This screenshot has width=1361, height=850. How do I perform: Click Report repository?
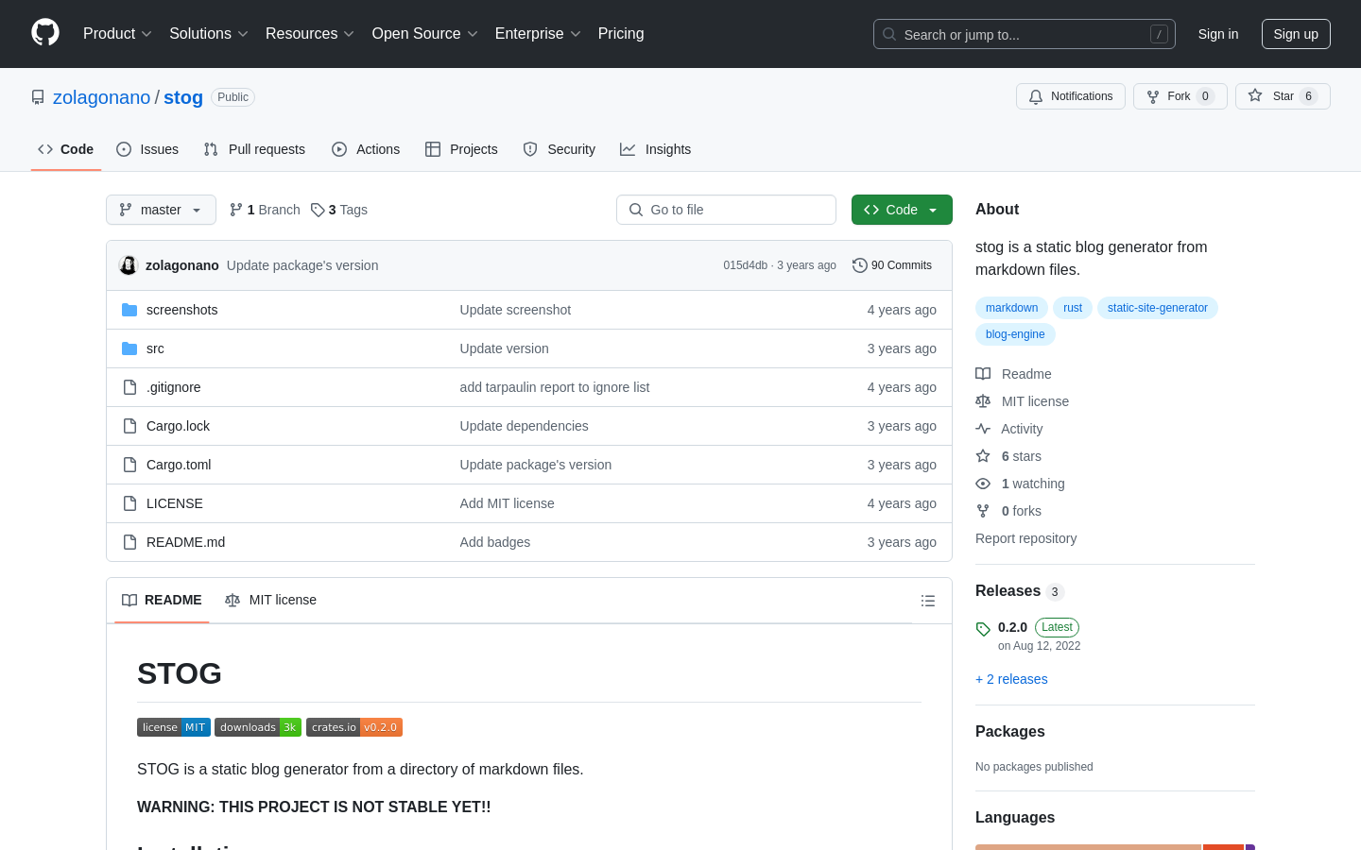tap(1025, 538)
